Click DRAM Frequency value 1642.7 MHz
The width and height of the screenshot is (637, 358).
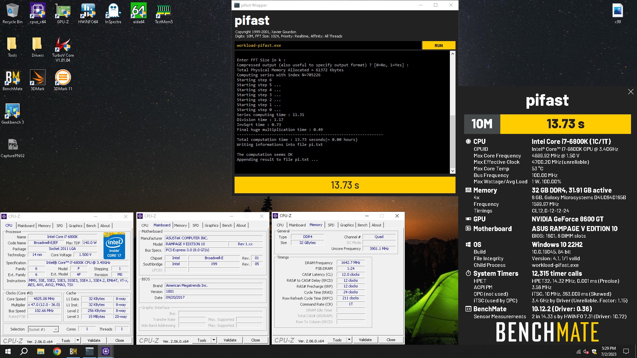(x=351, y=263)
